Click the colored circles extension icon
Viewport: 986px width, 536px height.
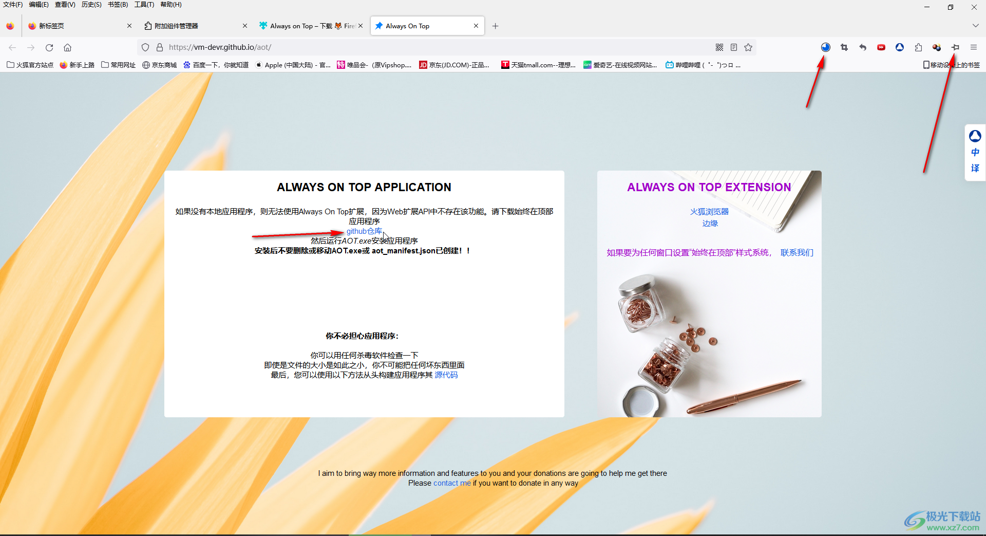coord(937,47)
